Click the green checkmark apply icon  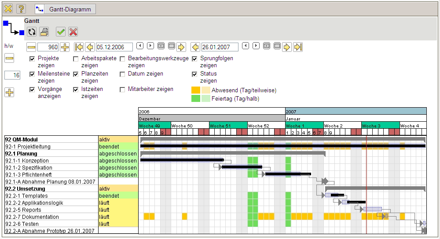coord(61,32)
